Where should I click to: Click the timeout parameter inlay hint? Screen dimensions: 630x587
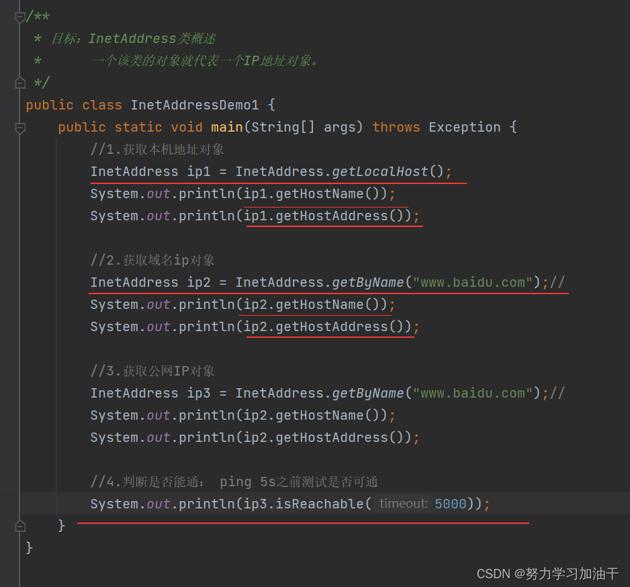click(x=403, y=504)
